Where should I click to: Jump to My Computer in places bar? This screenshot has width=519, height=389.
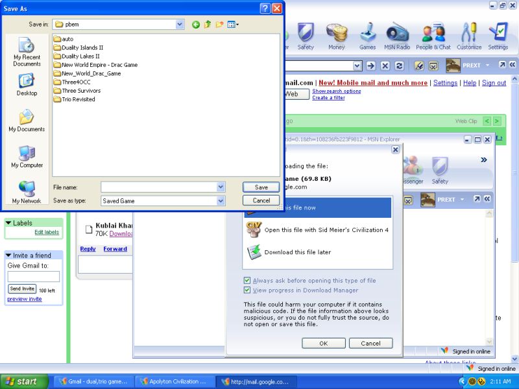pyautogui.click(x=27, y=156)
